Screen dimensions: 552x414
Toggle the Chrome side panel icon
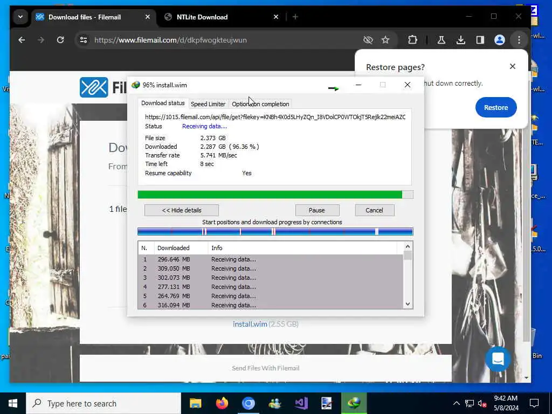(480, 40)
